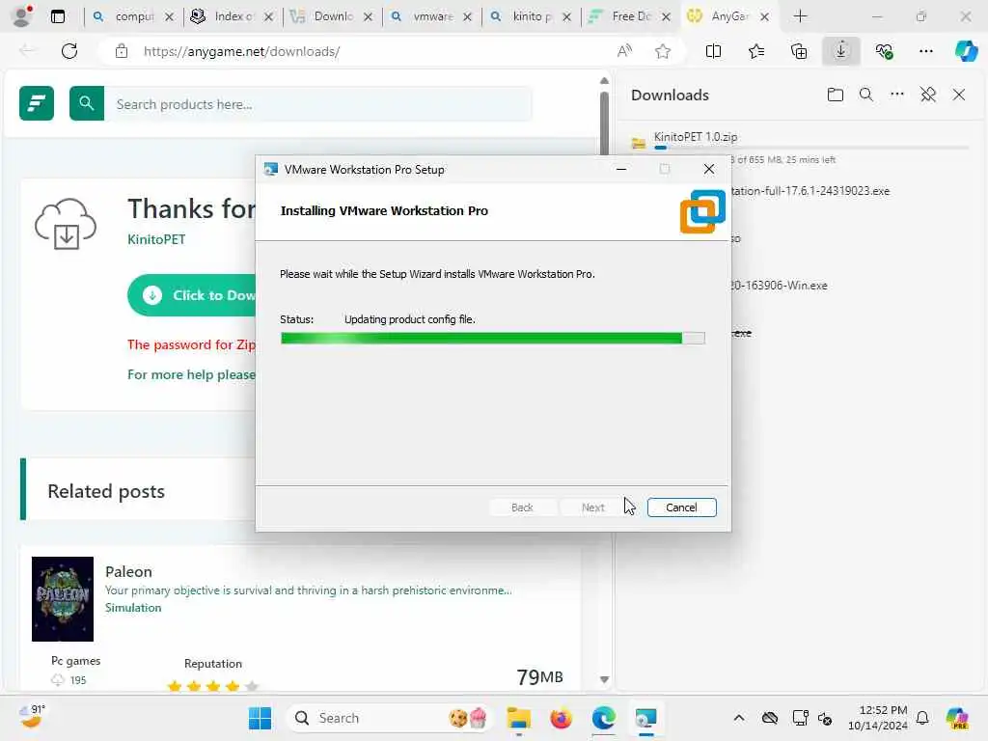Open a new browser tab
Viewport: 988px width, 741px height.
[800, 16]
